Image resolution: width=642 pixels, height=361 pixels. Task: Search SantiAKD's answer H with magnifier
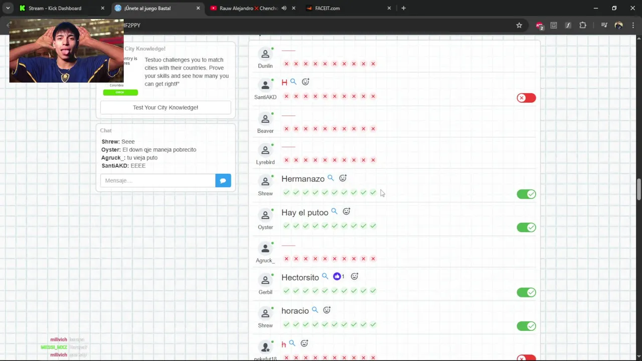click(x=293, y=82)
